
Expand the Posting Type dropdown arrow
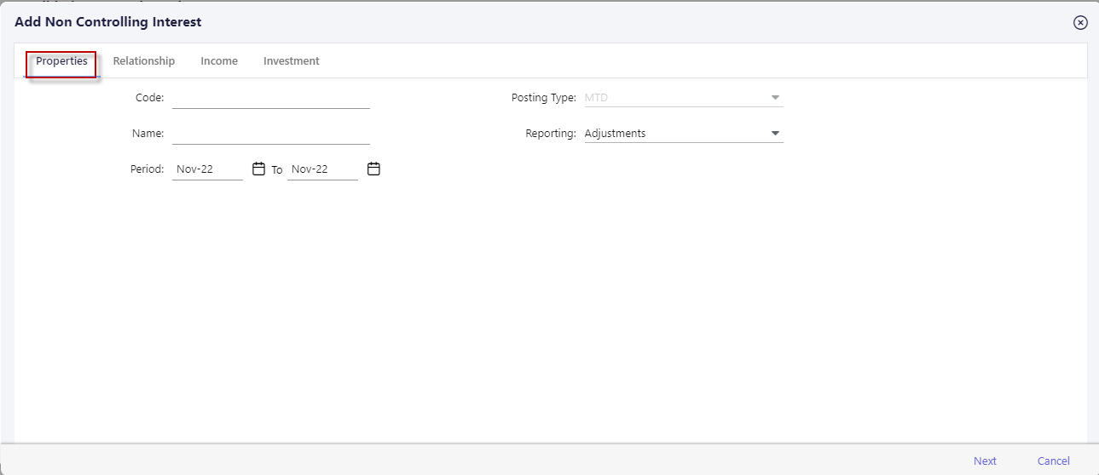(775, 98)
